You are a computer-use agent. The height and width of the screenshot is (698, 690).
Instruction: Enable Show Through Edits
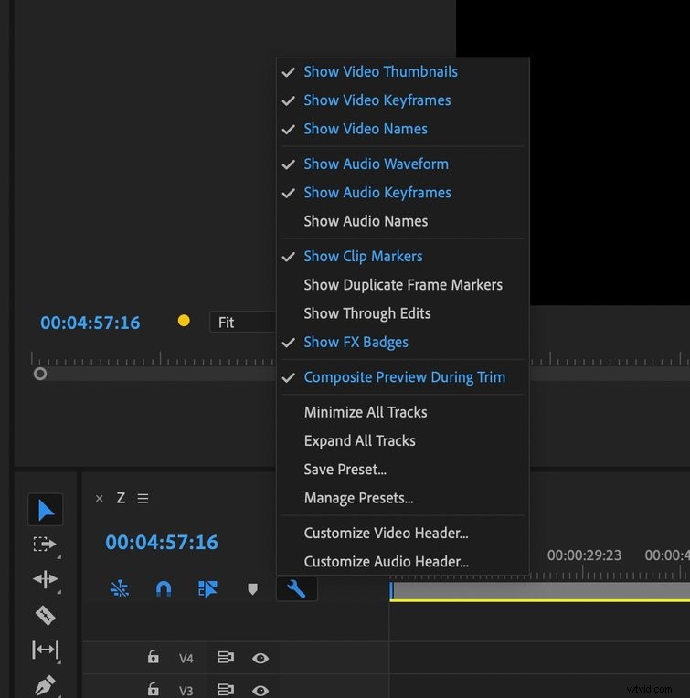[402, 313]
